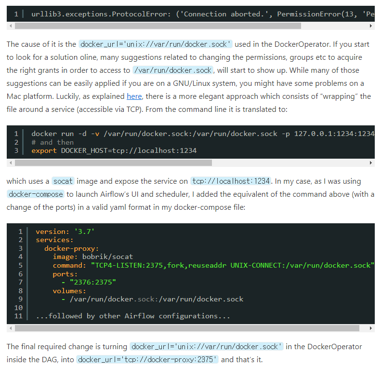
Task: Click the inline code "/var/run/docker.sock" in the first paragraph
Action: coord(173,70)
